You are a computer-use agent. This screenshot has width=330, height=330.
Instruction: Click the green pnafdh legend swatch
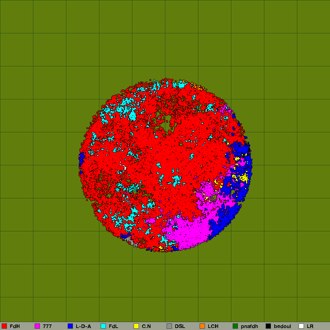(x=235, y=326)
